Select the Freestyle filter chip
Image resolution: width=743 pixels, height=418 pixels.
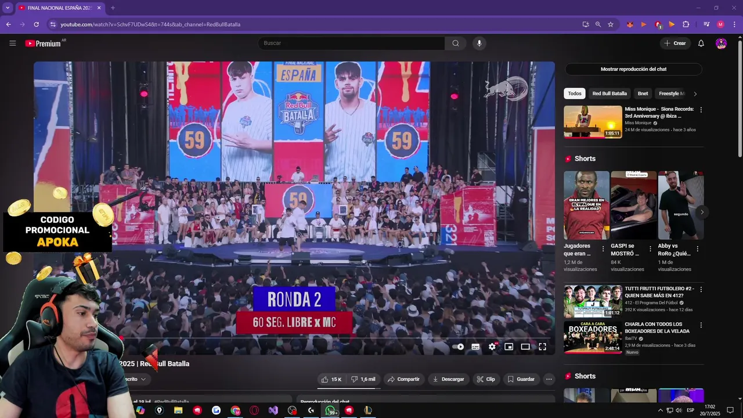point(670,93)
